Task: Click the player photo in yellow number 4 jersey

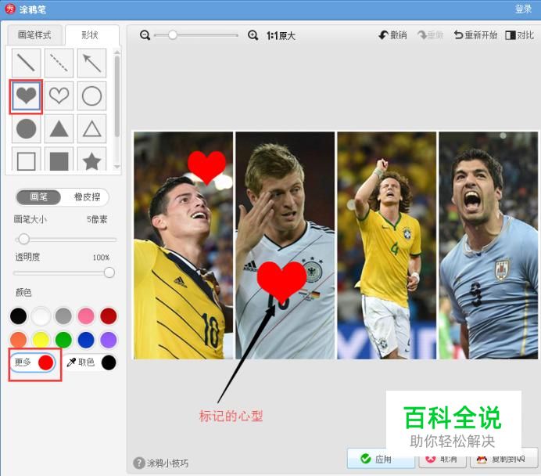Action: (x=387, y=245)
